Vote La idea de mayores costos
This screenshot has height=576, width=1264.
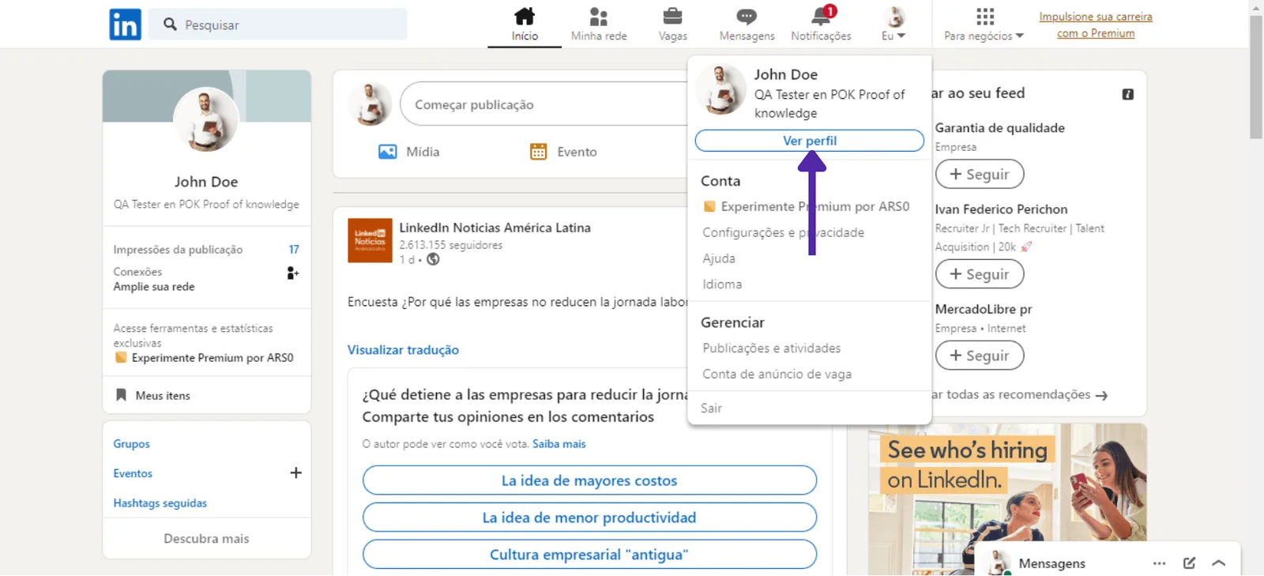click(589, 480)
